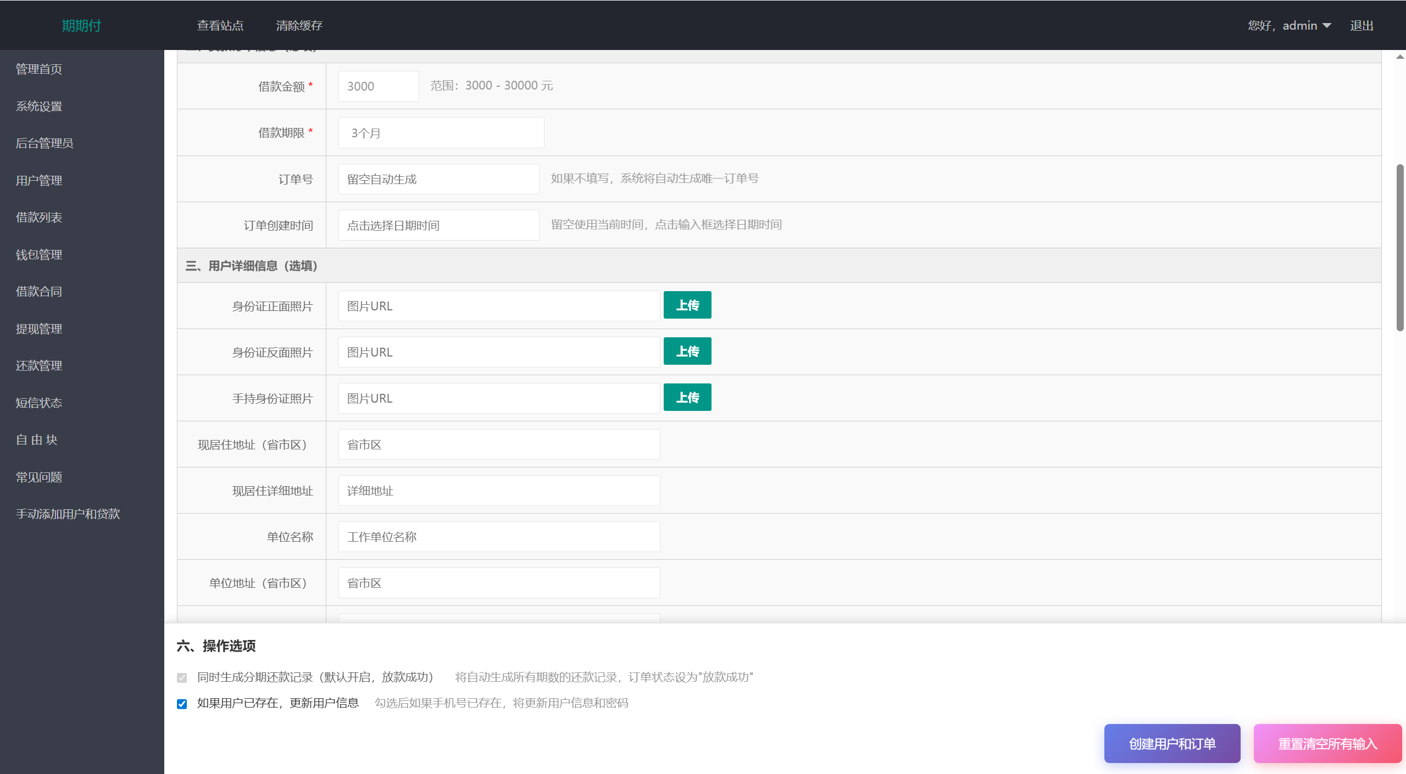Focus the 借款金额 input field

click(378, 86)
